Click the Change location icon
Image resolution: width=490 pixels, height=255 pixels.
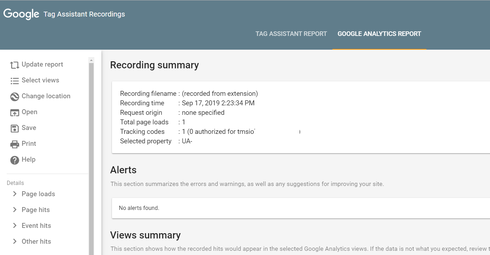click(x=14, y=97)
